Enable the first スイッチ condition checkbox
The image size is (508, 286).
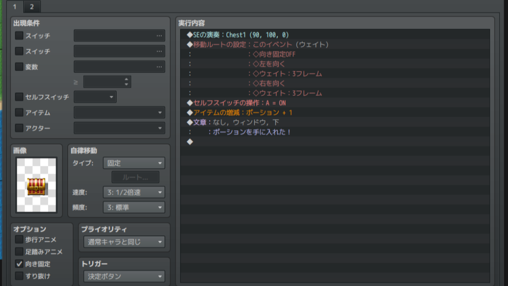[x=19, y=36]
